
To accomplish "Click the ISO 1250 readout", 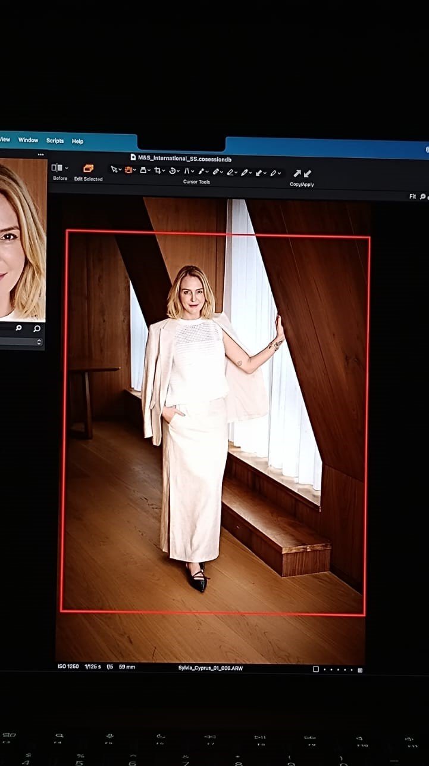I will (68, 666).
